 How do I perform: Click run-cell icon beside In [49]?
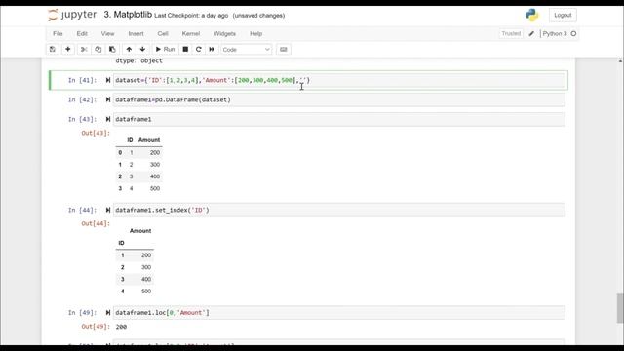[108, 313]
